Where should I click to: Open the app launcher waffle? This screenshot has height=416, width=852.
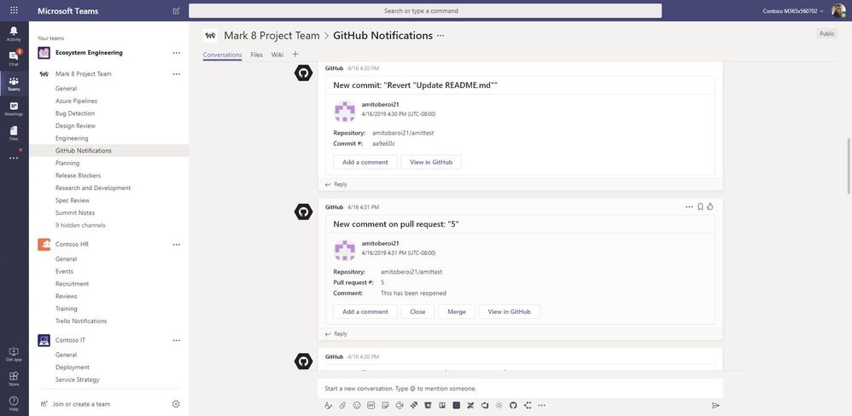(x=14, y=10)
